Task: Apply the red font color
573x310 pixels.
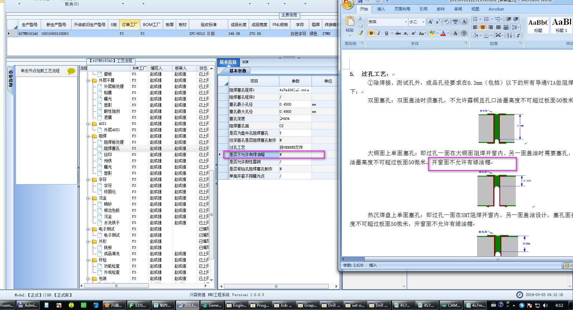Action: tap(443, 33)
